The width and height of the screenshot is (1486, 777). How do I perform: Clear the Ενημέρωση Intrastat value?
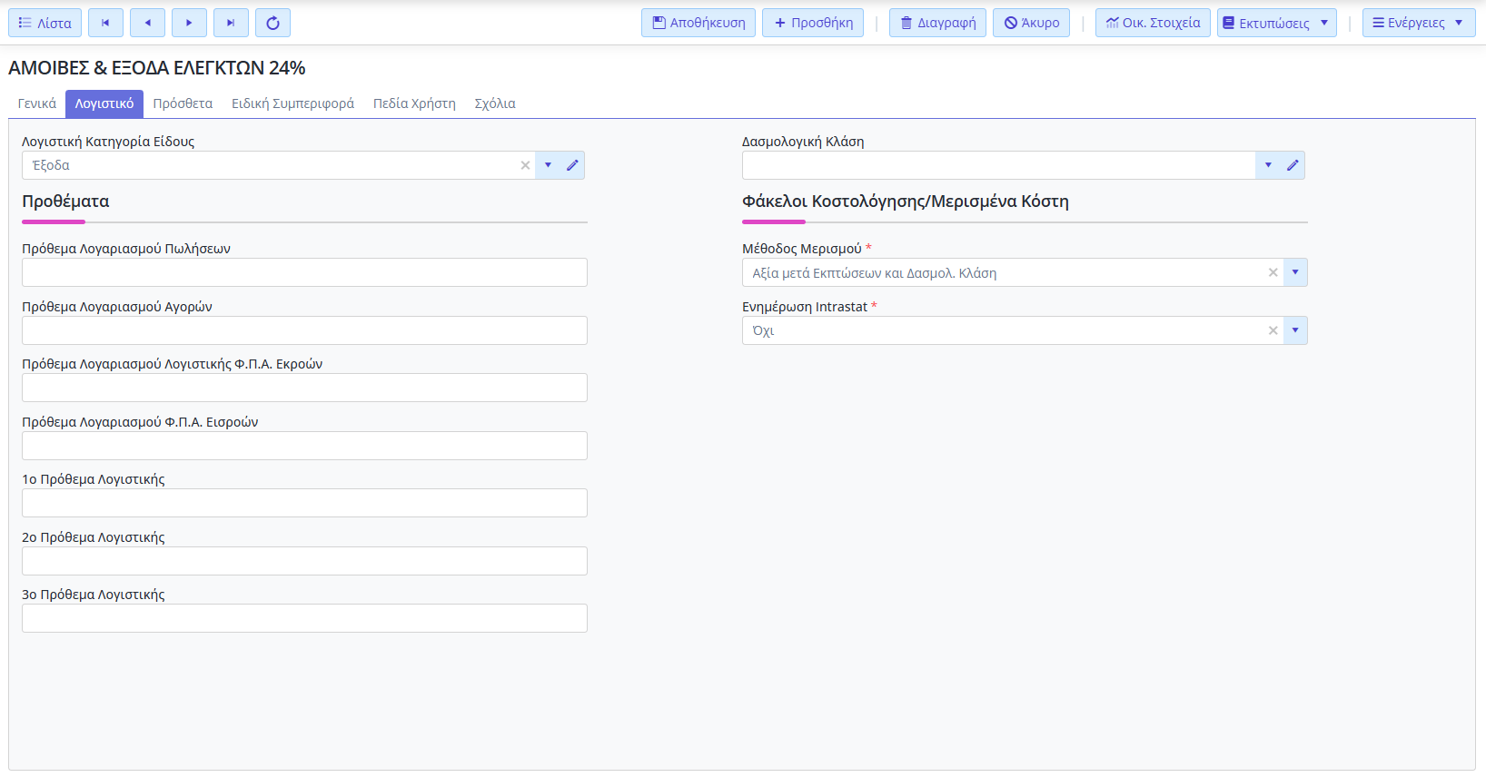tap(1273, 330)
